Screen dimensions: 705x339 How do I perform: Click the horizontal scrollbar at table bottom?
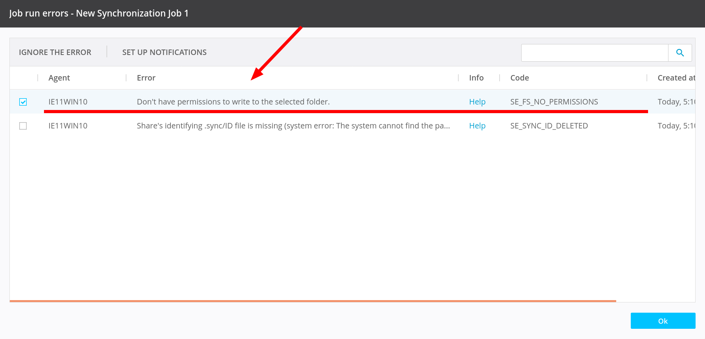tap(313, 301)
